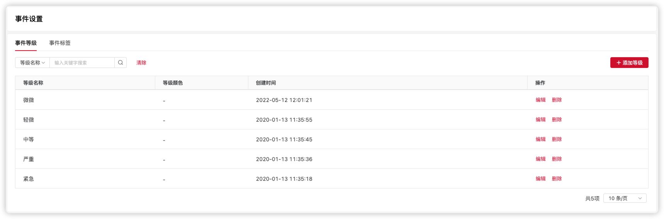Click the 清除 link
Image resolution: width=664 pixels, height=219 pixels.
(141, 63)
